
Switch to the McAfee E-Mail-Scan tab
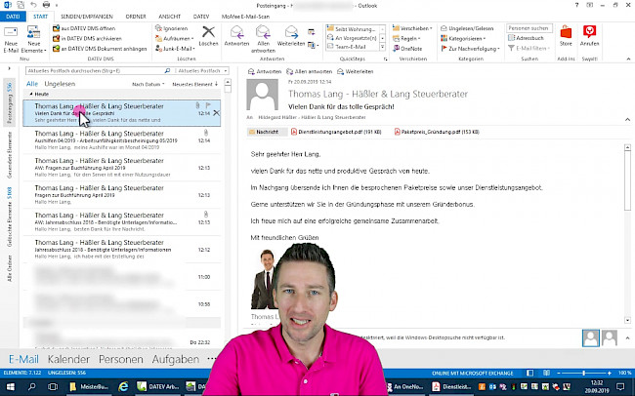click(245, 17)
